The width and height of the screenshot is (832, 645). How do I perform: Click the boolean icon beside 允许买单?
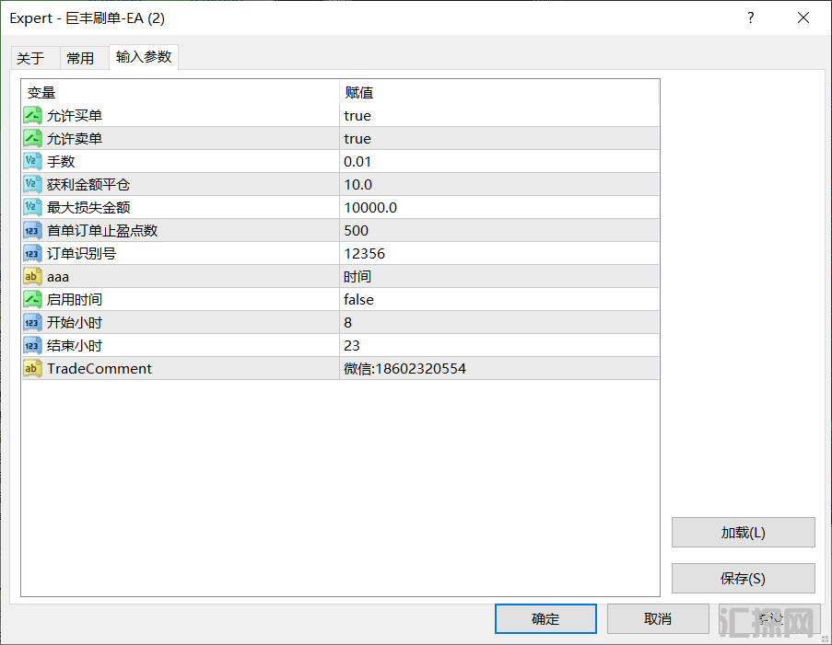(32, 116)
